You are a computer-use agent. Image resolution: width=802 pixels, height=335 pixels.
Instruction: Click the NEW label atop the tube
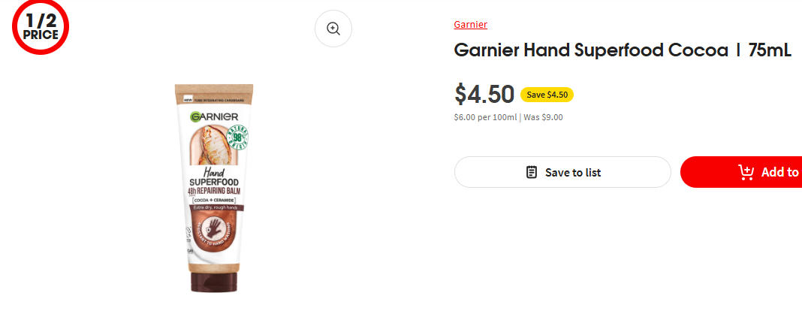(x=188, y=98)
